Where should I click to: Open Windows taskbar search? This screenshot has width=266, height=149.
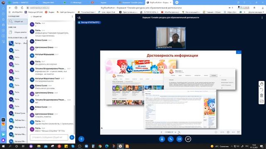10,146
